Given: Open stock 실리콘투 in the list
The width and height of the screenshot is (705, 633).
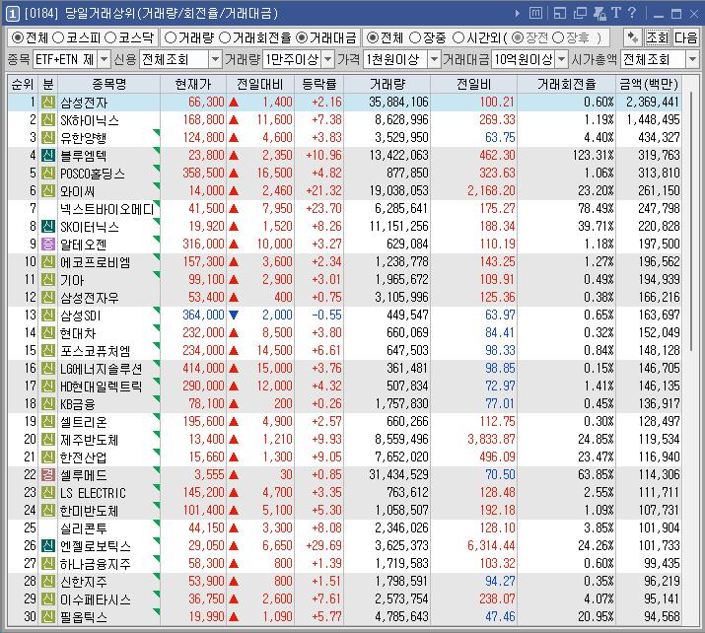Looking at the screenshot, I should click(x=84, y=528).
